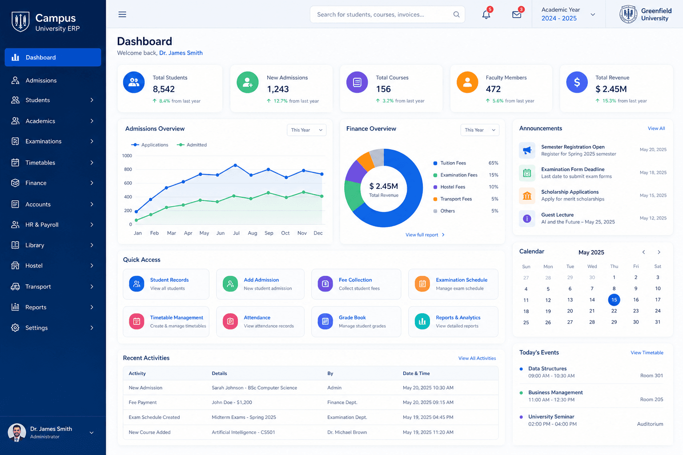Click the Semester Registration megaphone icon
The width and height of the screenshot is (683, 455).
click(x=527, y=150)
